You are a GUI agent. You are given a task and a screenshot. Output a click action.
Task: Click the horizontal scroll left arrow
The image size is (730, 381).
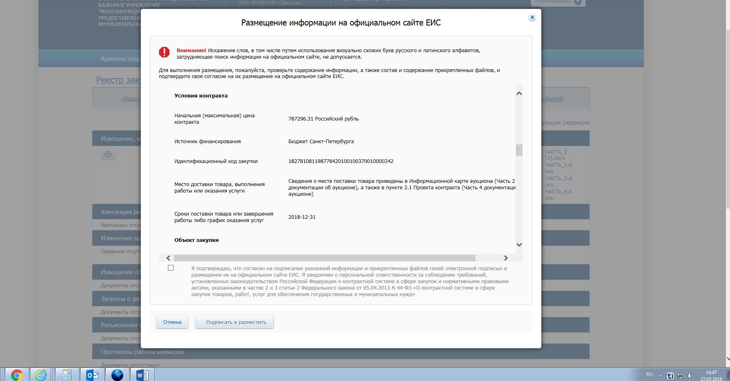click(x=168, y=258)
